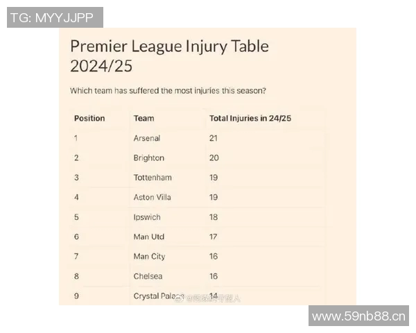Click Man Utd's injury total of 17
Viewport: 416px width, 333px height.
point(214,237)
